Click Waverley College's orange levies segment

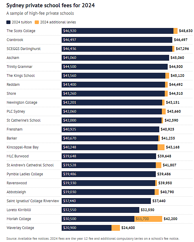click(116, 228)
